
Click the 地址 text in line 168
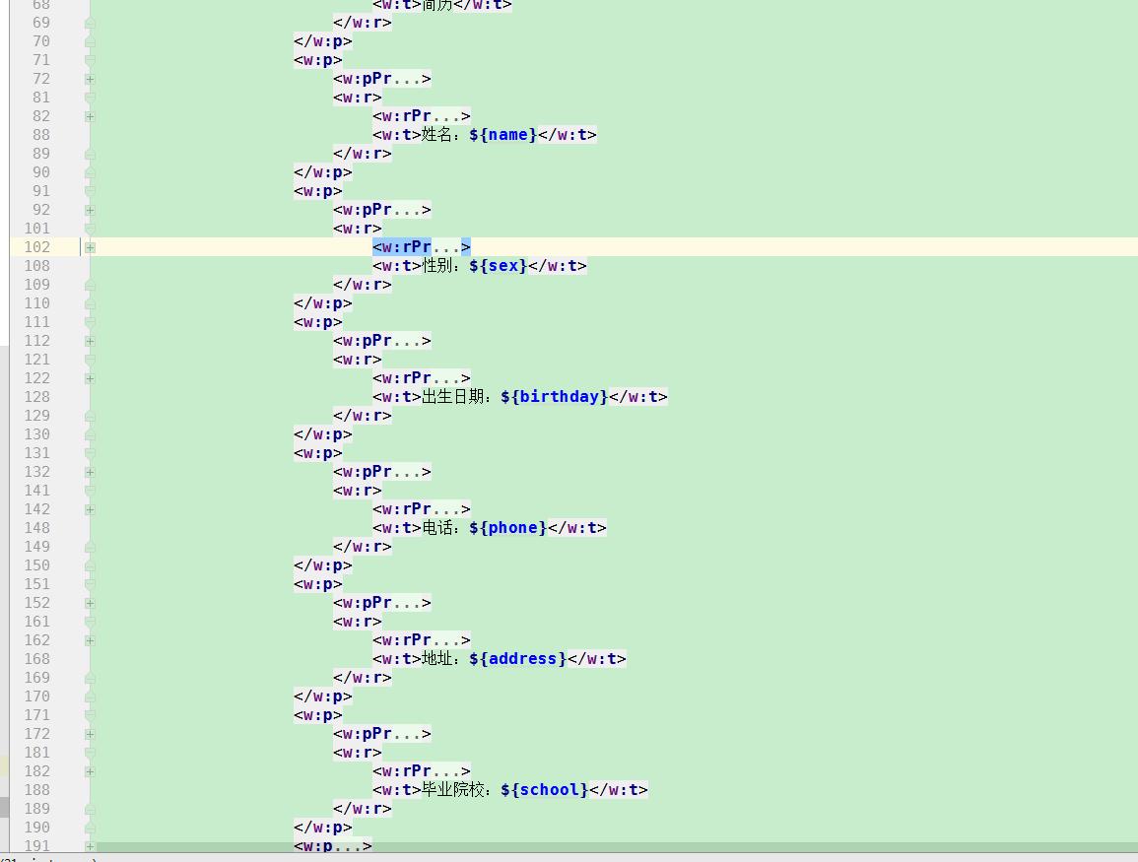[437, 660]
